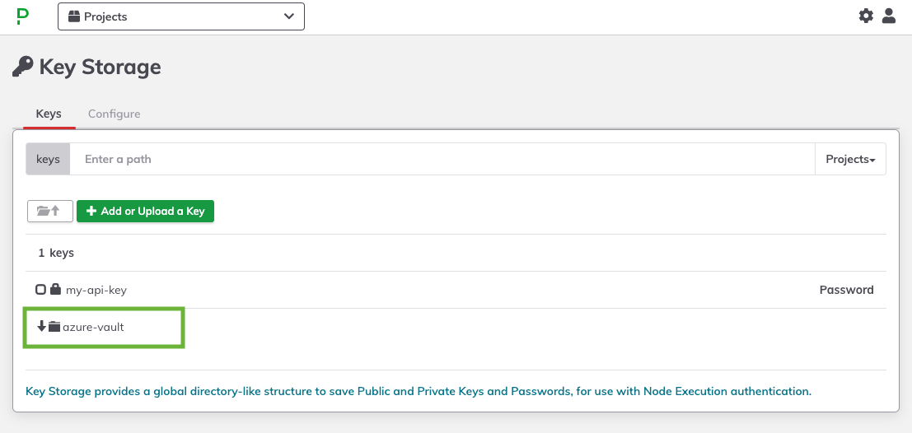Expand the top Projects selector chevron
The width and height of the screenshot is (912, 433).
pyautogui.click(x=289, y=16)
